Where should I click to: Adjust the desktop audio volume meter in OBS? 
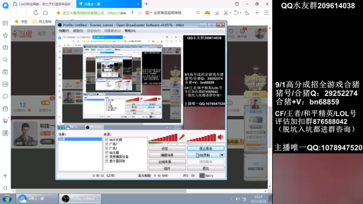[x=201, y=138]
